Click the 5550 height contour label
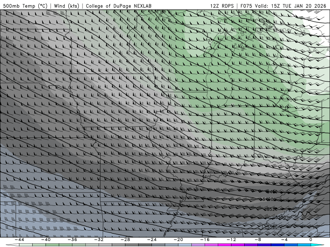Viewport: 330px width, 247px height. point(281,217)
